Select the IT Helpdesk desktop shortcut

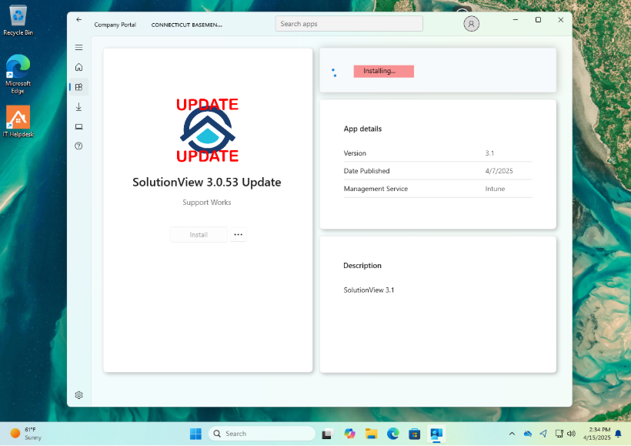pos(18,121)
